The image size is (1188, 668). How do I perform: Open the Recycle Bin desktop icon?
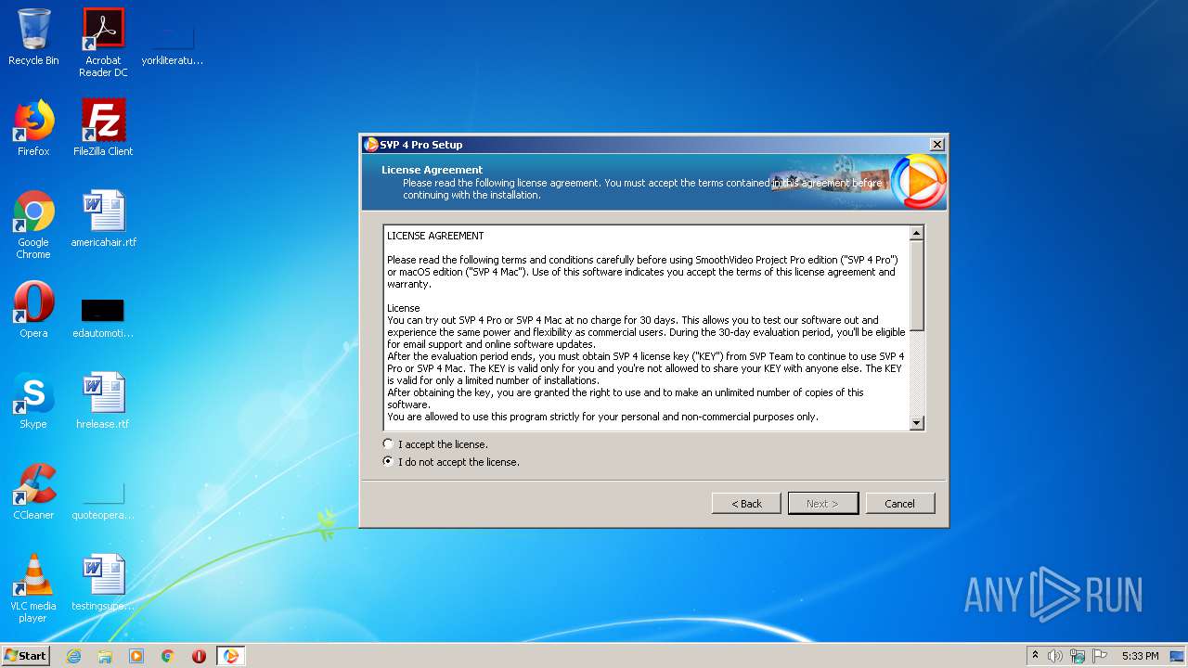(x=33, y=37)
